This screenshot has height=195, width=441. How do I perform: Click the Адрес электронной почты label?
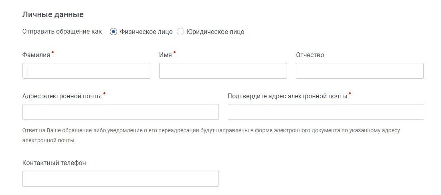pos(62,96)
